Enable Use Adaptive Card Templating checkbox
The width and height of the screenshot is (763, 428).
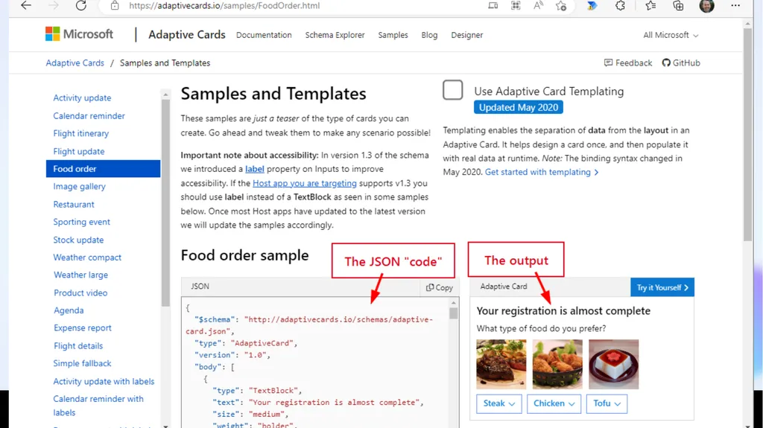[x=452, y=90]
